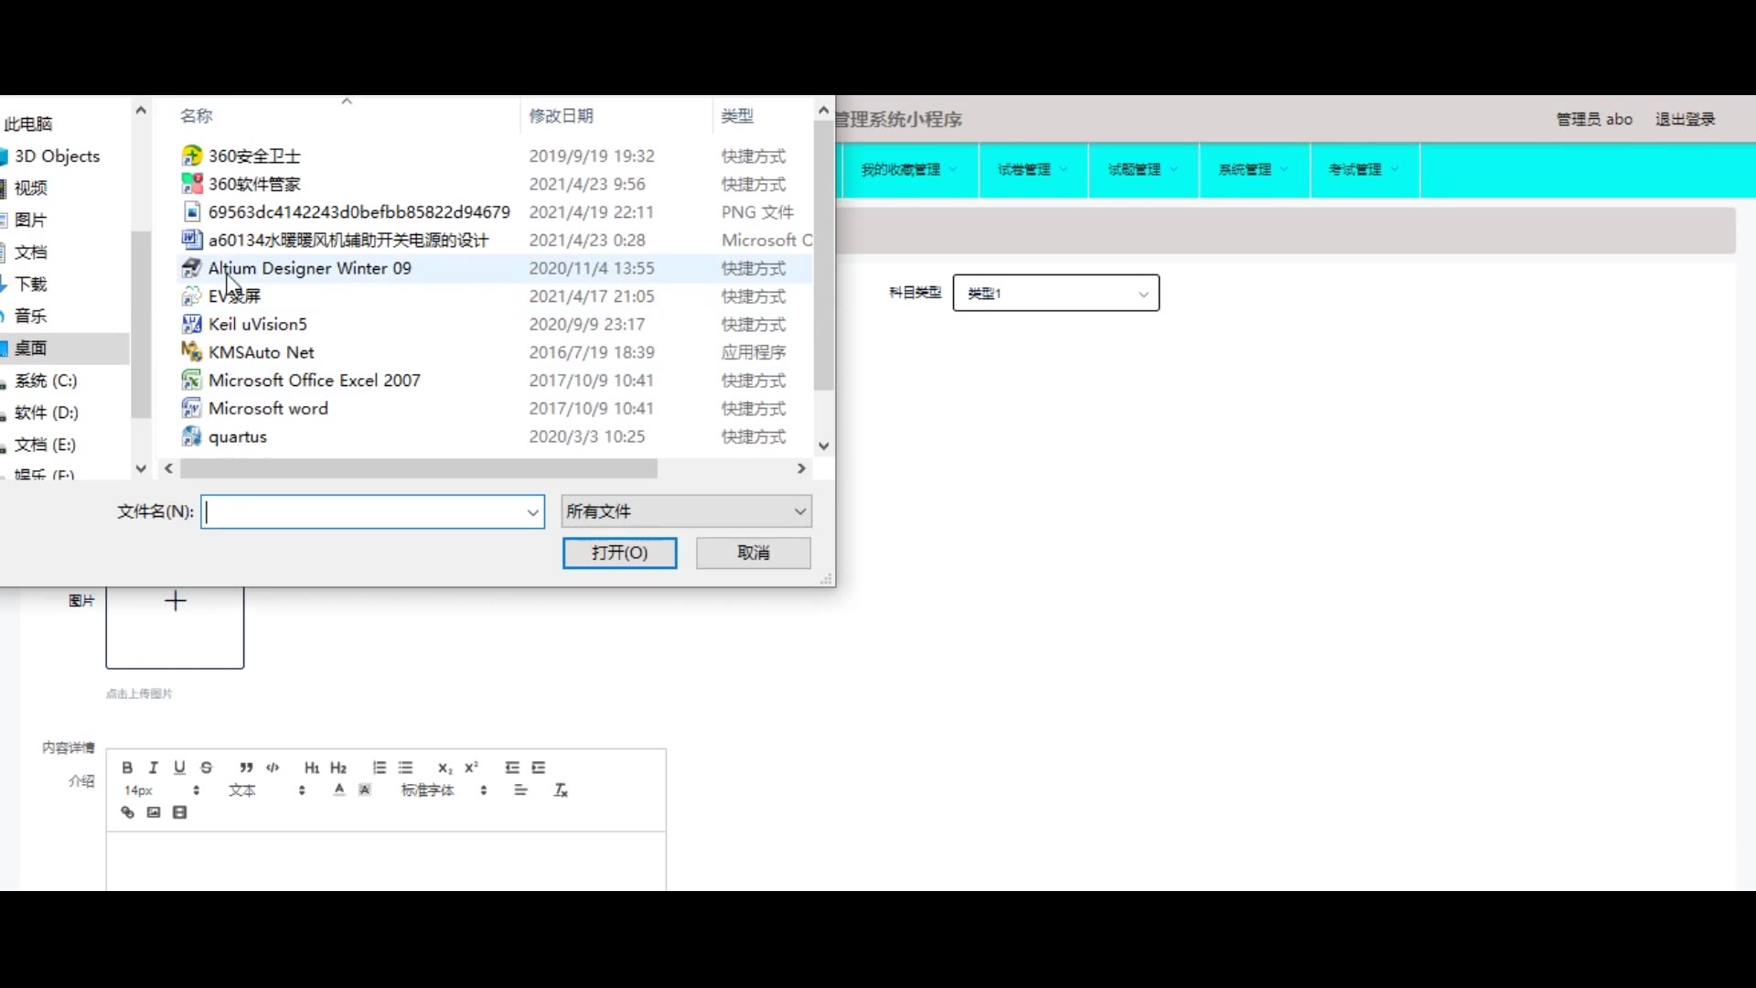Open 音乐 folder in navigation pane

(x=31, y=317)
